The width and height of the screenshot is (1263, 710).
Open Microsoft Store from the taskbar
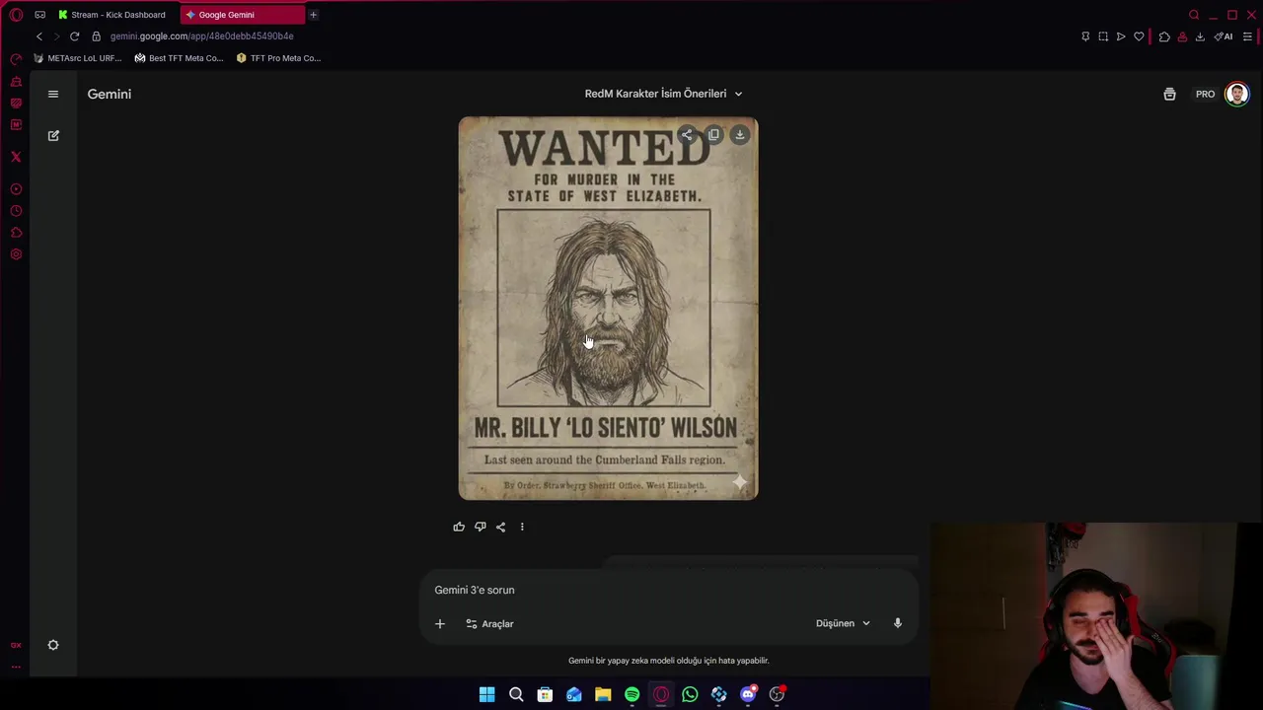click(x=545, y=694)
